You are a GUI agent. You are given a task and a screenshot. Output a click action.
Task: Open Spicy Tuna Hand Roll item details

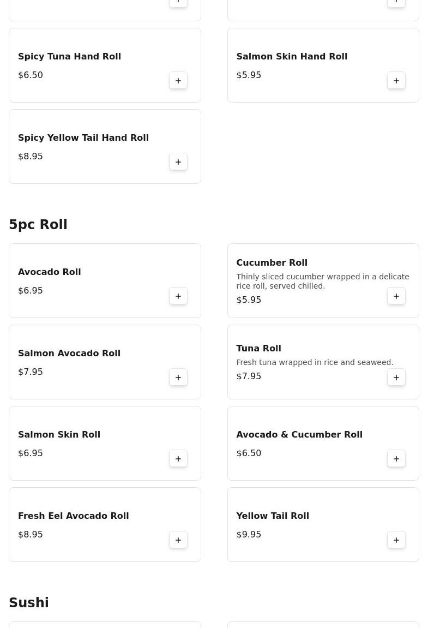69,57
